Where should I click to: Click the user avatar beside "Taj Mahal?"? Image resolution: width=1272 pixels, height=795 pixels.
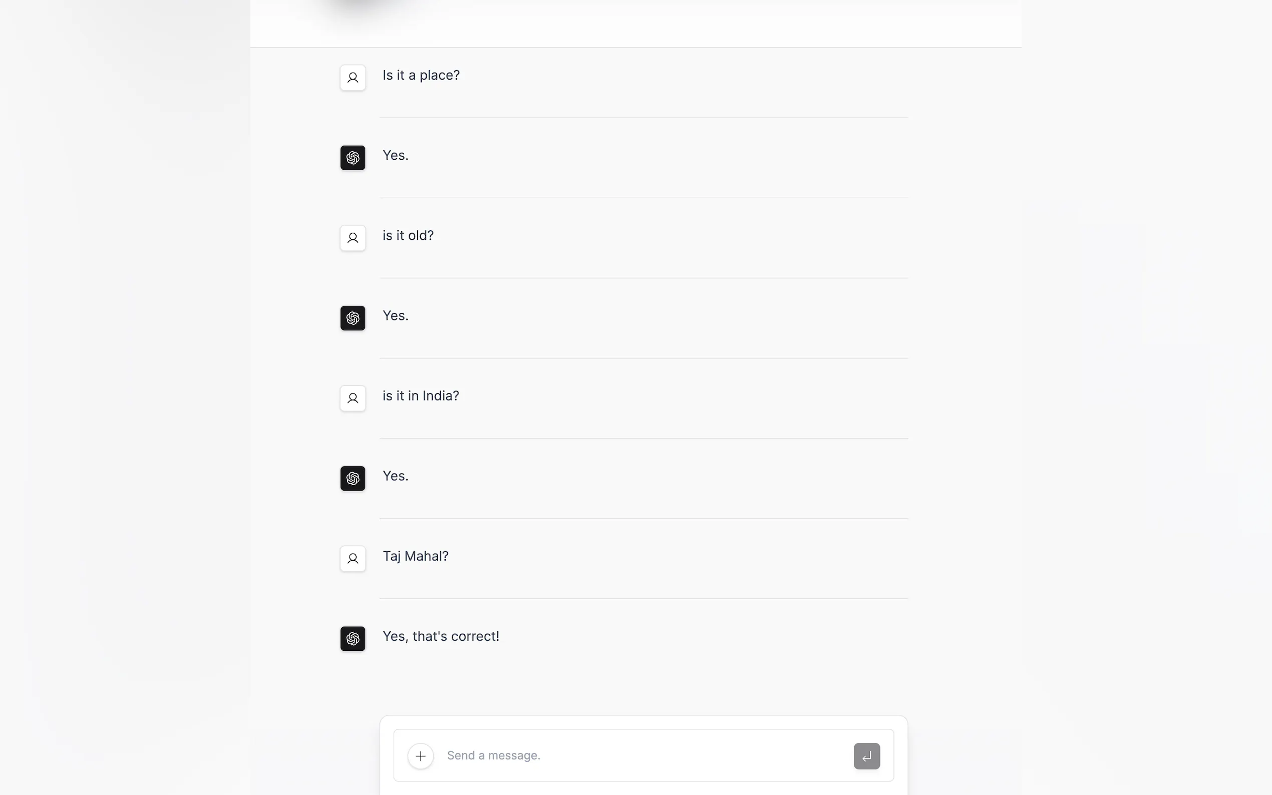coord(353,558)
